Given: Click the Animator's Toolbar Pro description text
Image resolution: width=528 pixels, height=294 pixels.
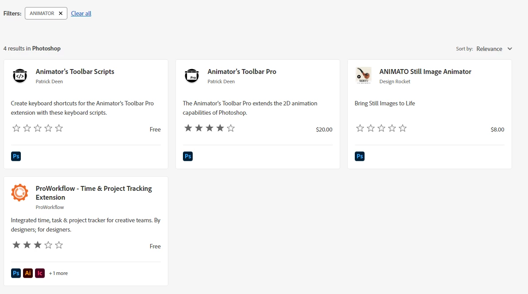Looking at the screenshot, I should tap(250, 108).
